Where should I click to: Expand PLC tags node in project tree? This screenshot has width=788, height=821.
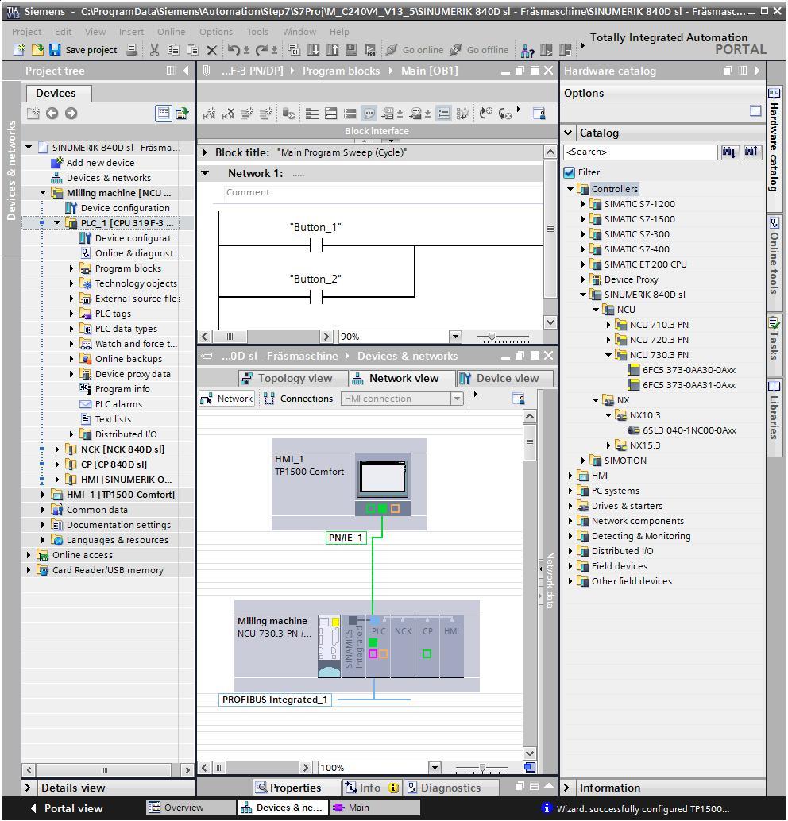tap(71, 314)
